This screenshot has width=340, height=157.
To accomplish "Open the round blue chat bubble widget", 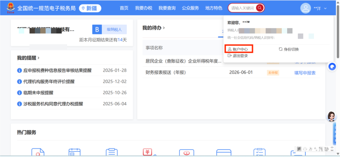I will tap(332, 66).
